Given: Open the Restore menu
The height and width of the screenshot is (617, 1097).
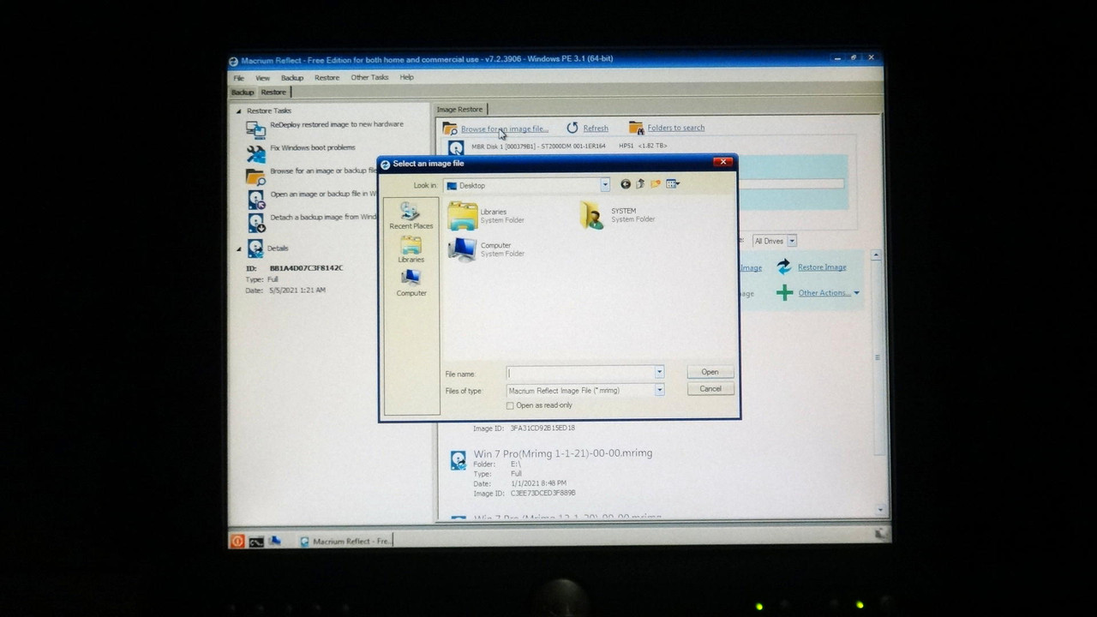Looking at the screenshot, I should [327, 78].
